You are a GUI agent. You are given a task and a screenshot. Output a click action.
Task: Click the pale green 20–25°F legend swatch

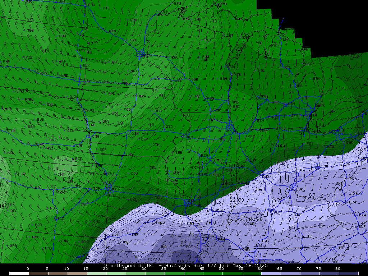coord(97,273)
